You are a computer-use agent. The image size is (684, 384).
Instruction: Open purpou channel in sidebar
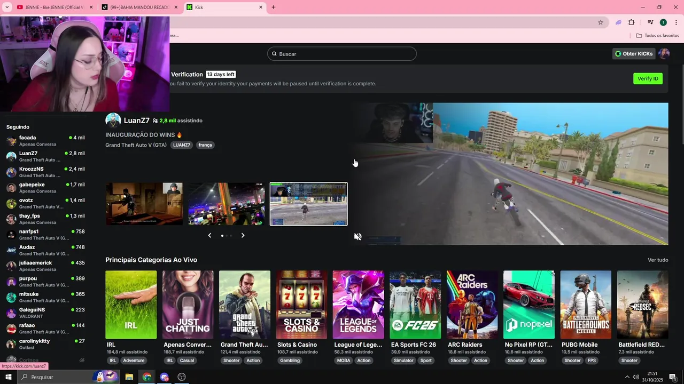point(45,282)
